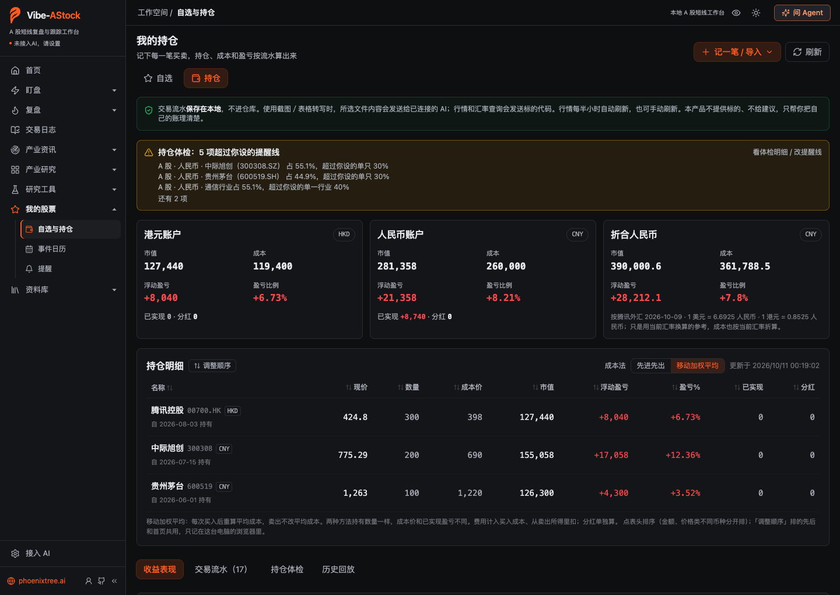Image resolution: width=840 pixels, height=595 pixels.
Task: Sort table by 数量 column
Action: click(408, 387)
